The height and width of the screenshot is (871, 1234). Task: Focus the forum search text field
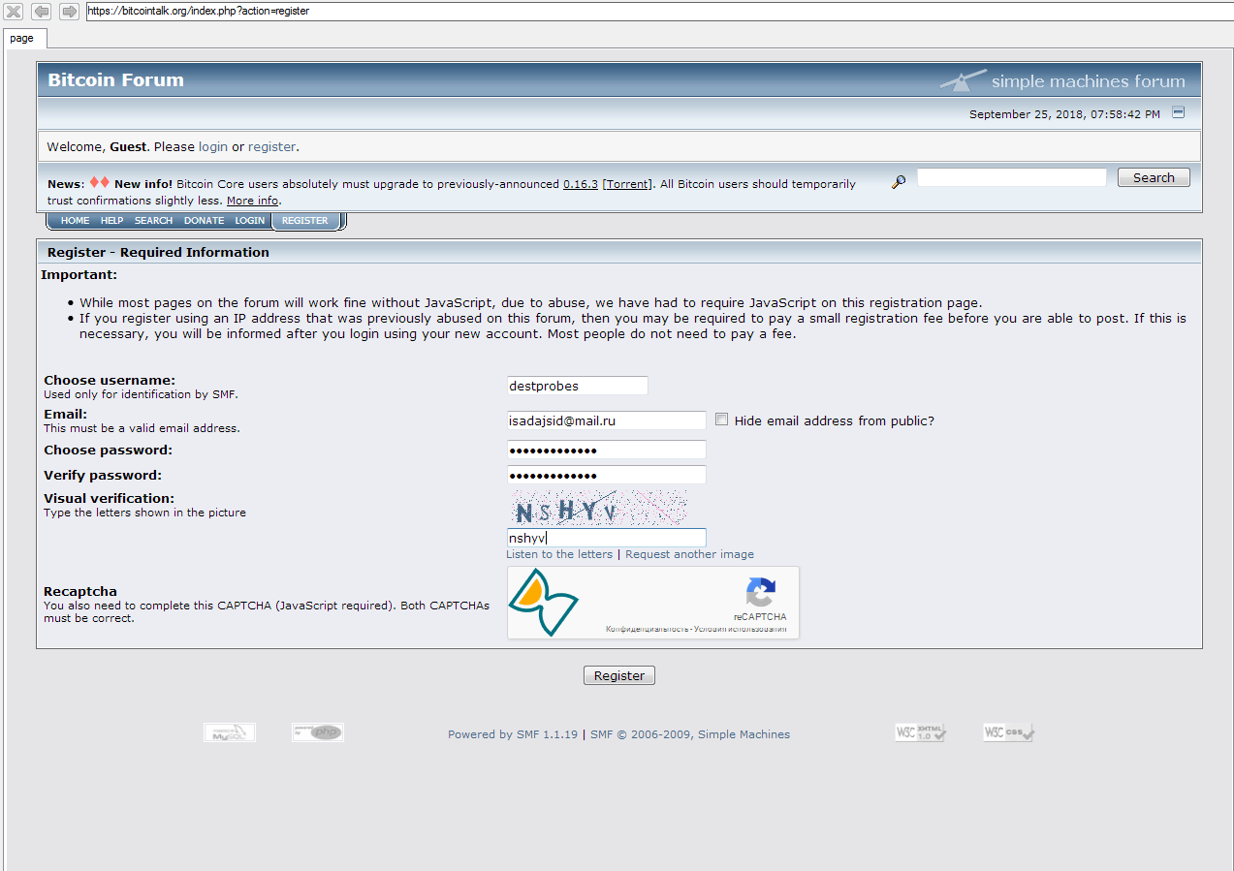(x=1012, y=177)
